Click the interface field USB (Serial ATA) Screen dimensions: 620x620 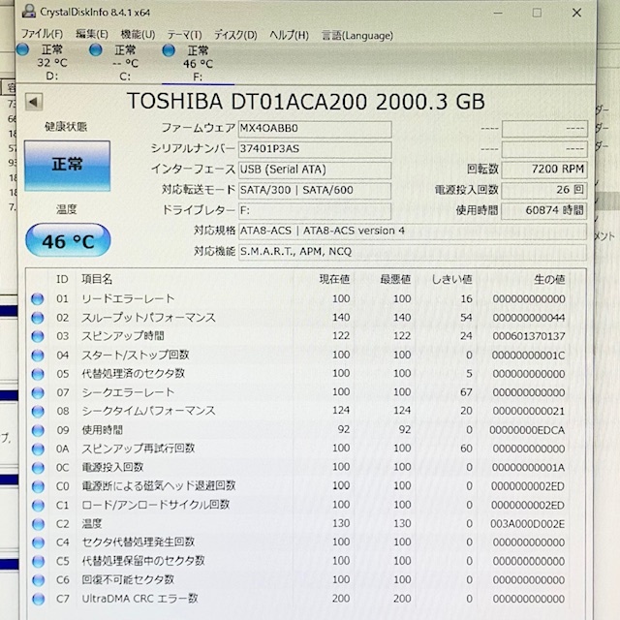[315, 170]
